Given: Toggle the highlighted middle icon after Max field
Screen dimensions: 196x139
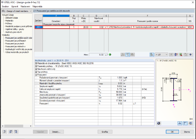Looking at the screenshot, I should tap(128, 55).
